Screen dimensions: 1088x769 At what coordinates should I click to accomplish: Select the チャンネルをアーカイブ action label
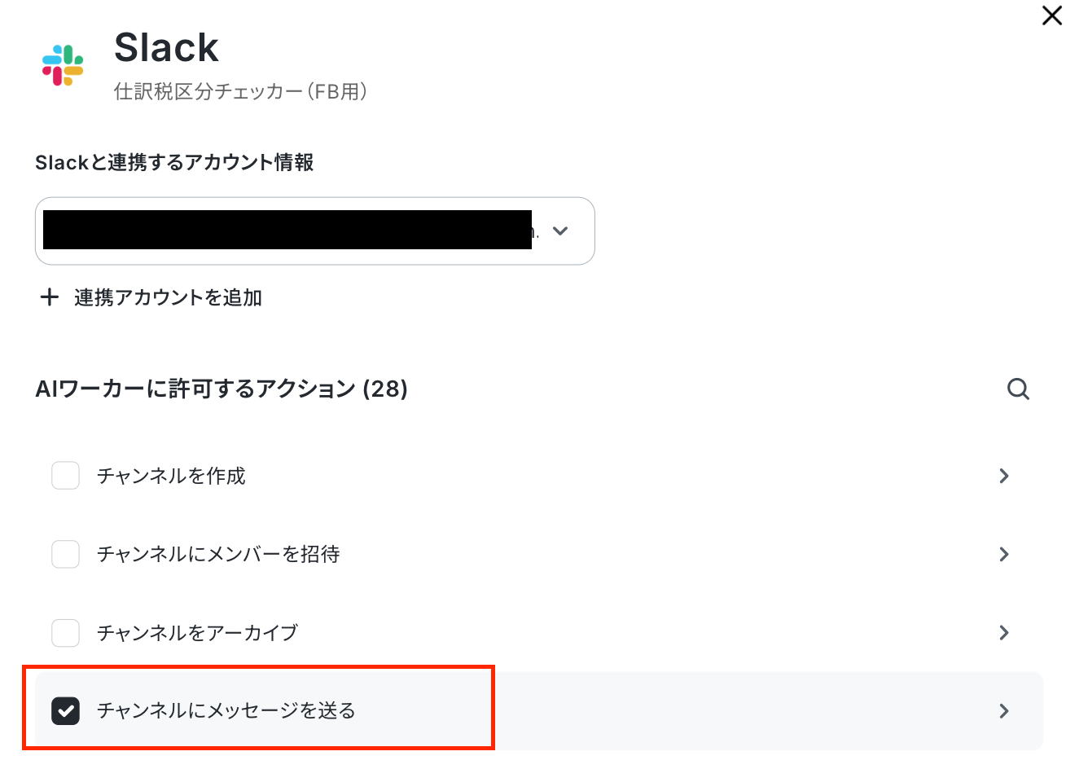click(x=197, y=632)
